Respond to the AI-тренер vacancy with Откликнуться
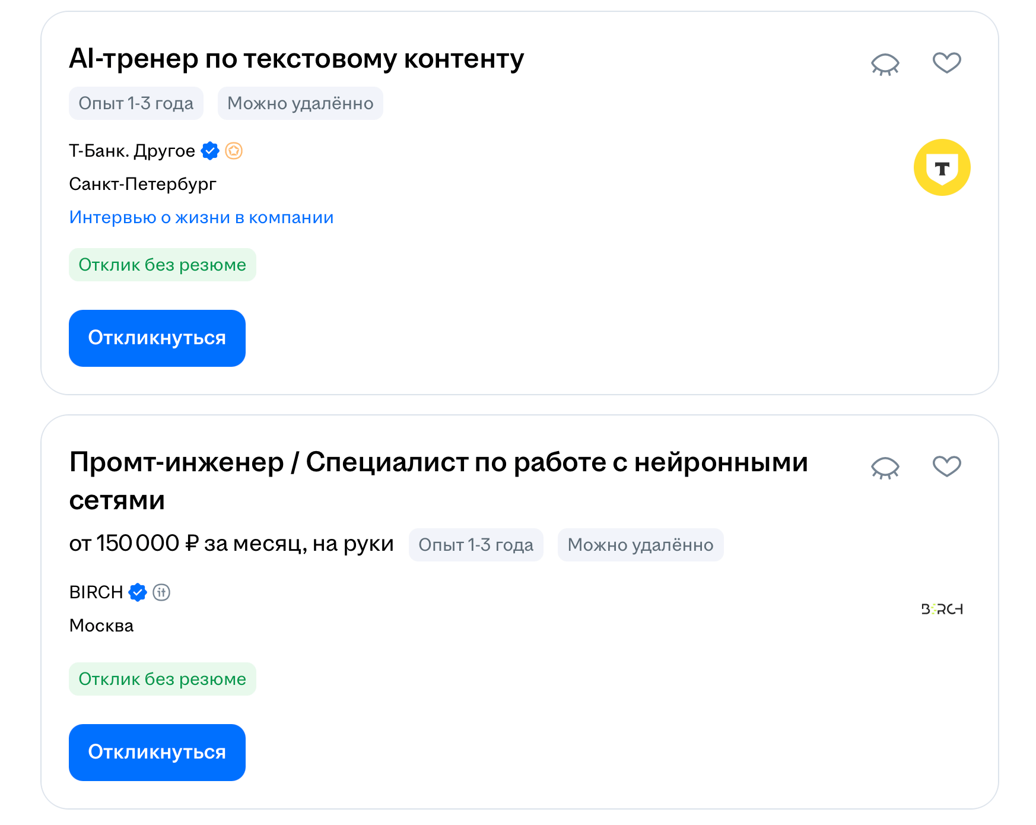The image size is (1036, 825). point(157,338)
